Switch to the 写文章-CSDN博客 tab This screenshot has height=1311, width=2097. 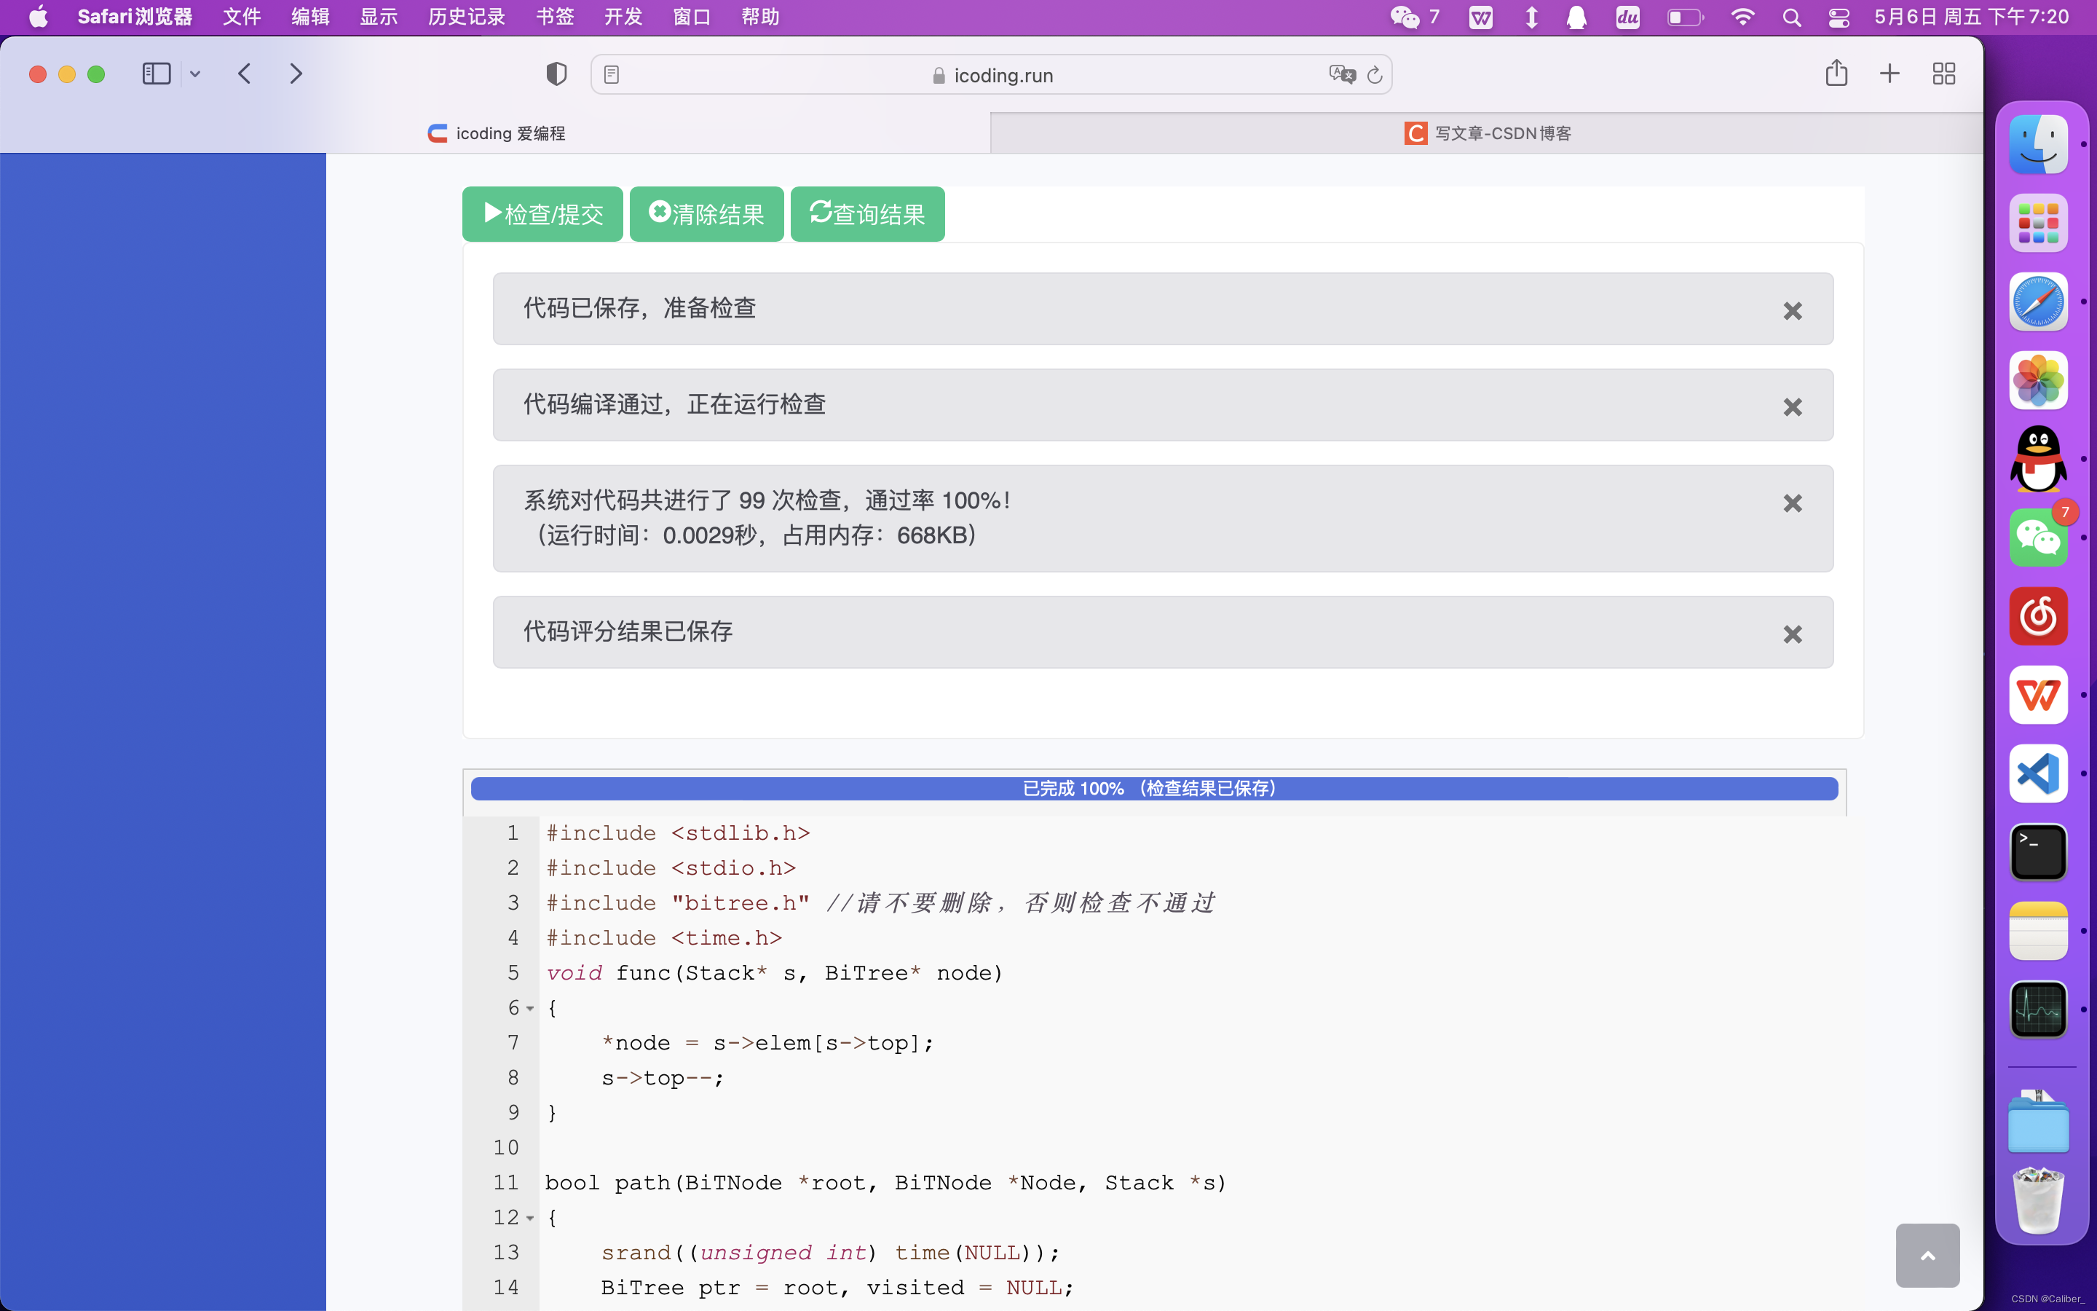click(1487, 133)
